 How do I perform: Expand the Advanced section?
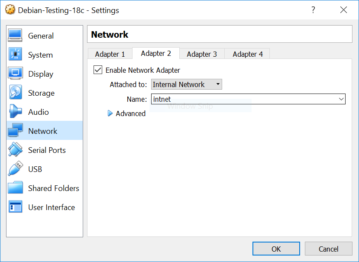110,113
